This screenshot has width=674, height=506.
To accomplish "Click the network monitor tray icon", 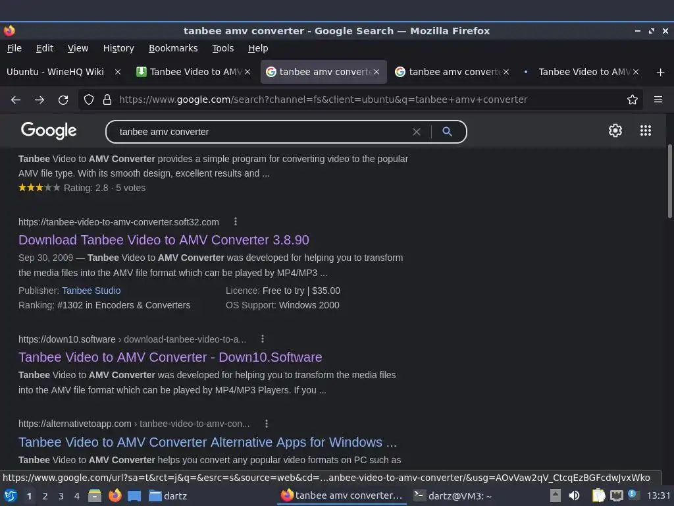I will [x=616, y=495].
